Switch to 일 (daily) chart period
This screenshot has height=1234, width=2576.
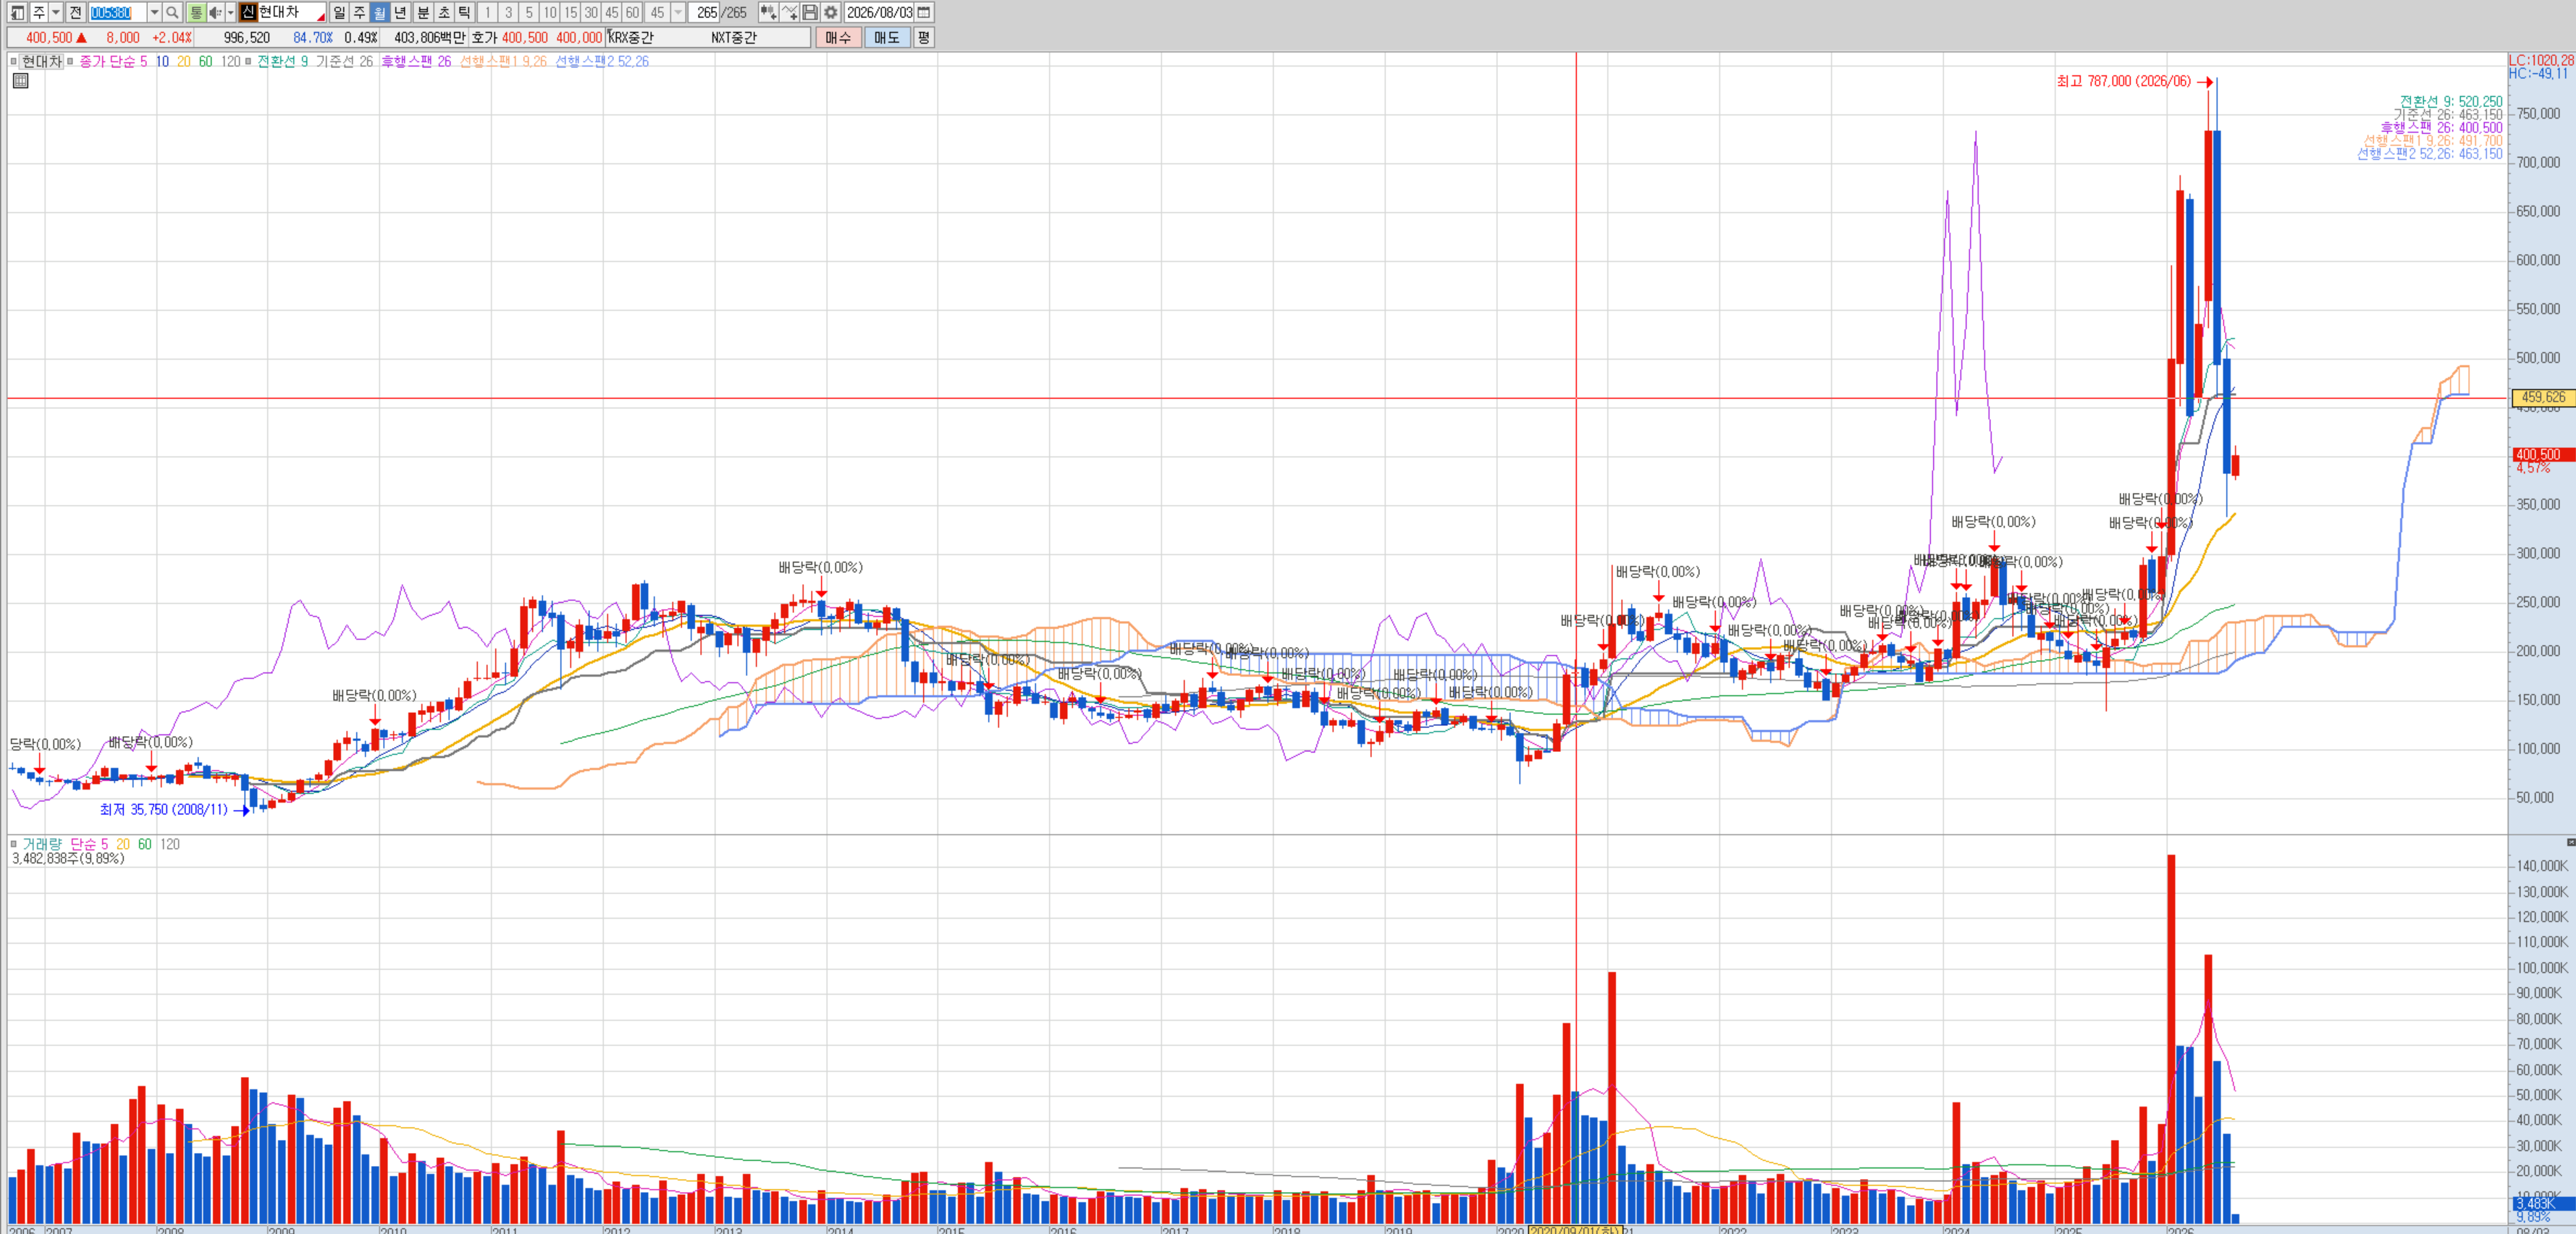coord(339,12)
